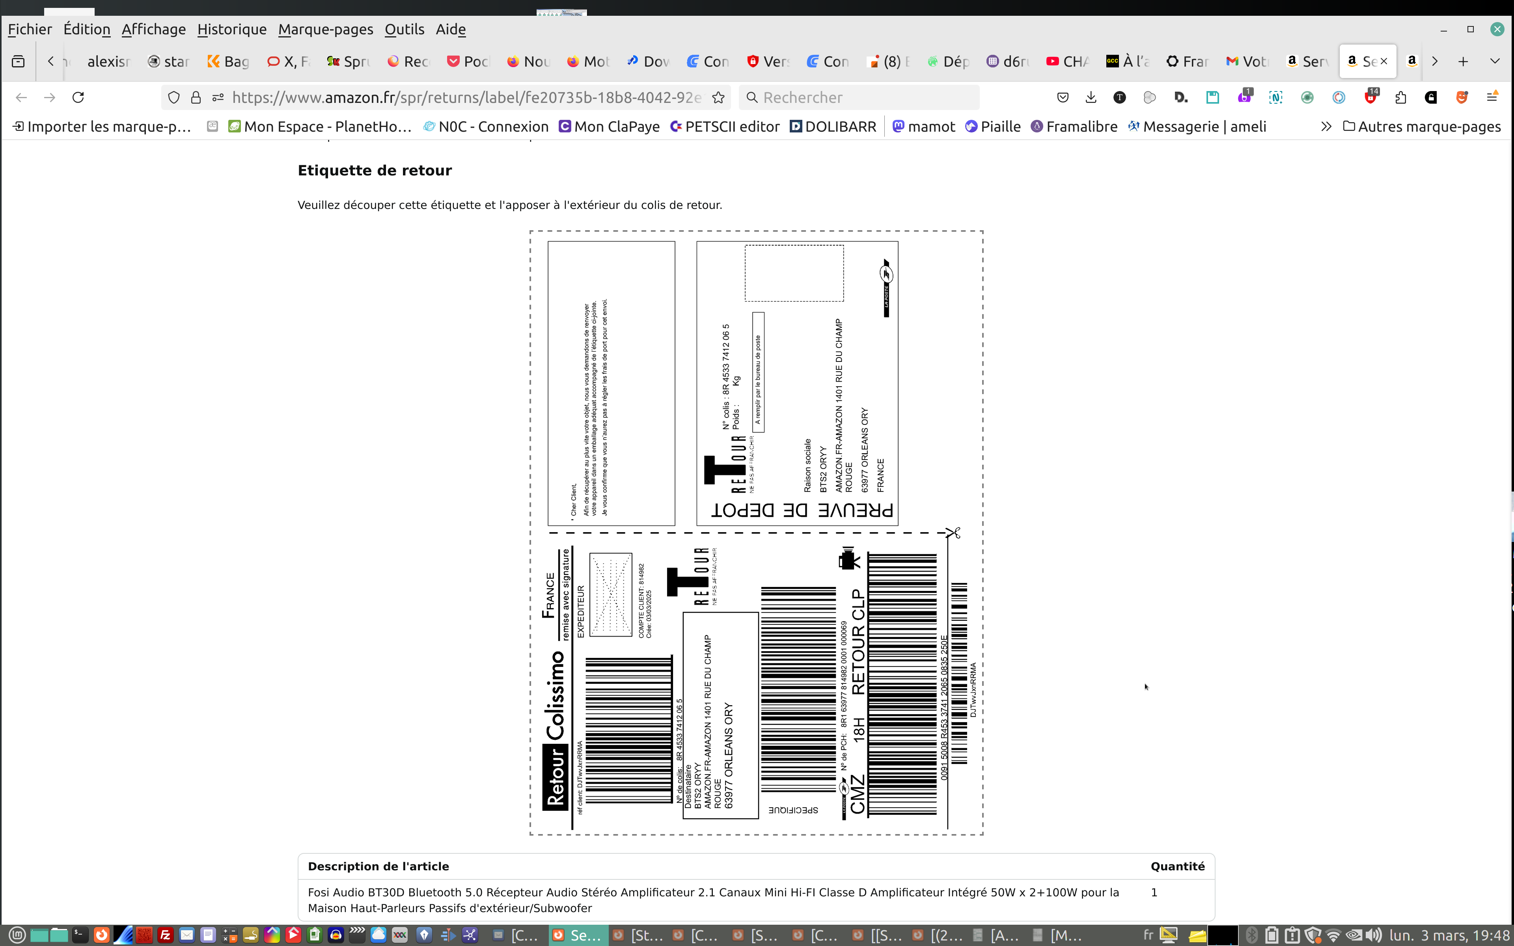Click the site padlock security icon
Viewport: 1514px width, 946px height.
196,97
